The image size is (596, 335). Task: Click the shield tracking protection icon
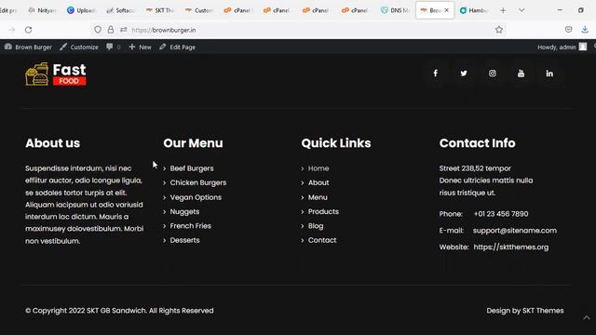[x=98, y=30]
